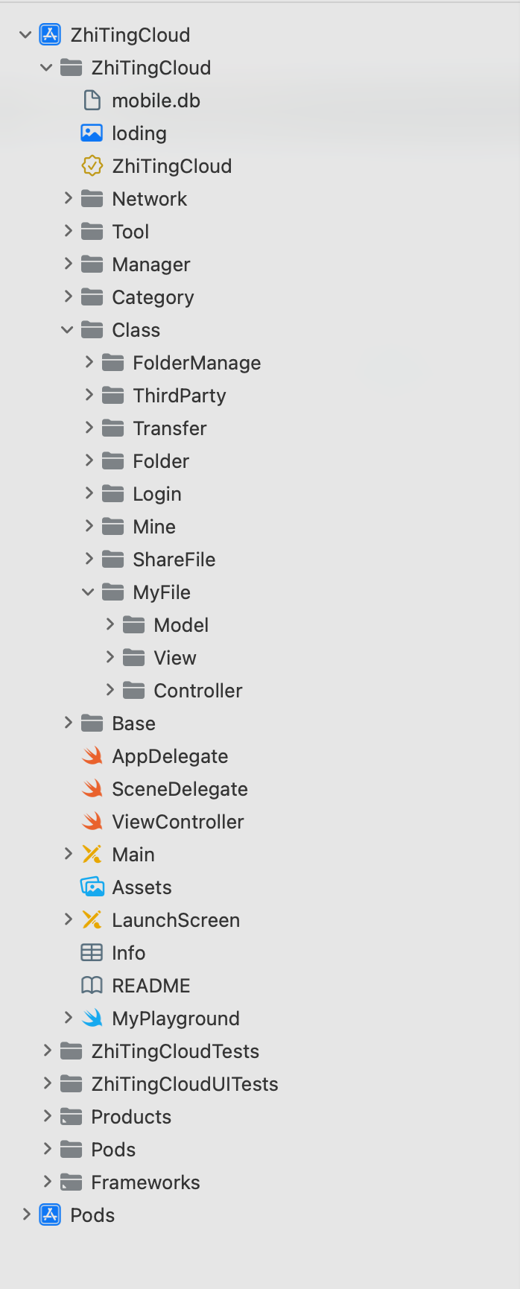Select the Frameworks group

145,1182
